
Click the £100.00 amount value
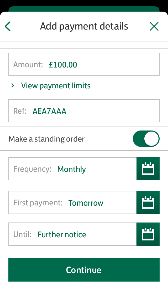(63, 65)
